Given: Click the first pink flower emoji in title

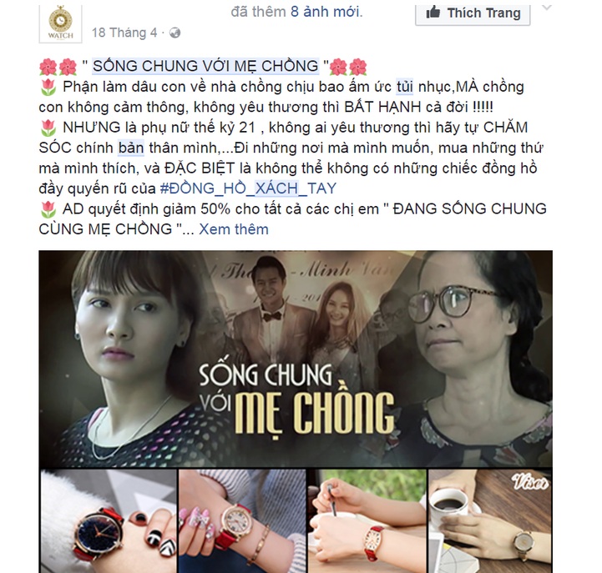Looking at the screenshot, I should 48,67.
